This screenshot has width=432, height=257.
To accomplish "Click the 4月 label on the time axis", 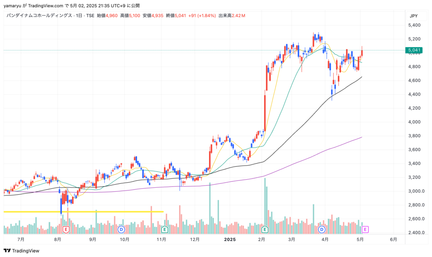I will [325, 239].
